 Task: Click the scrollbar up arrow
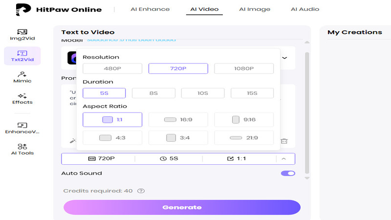(x=307, y=43)
